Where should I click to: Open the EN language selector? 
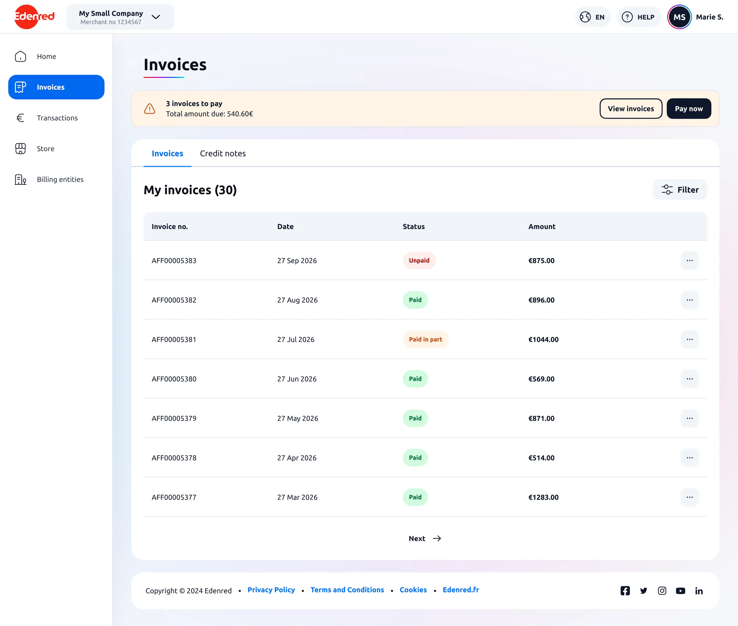click(593, 17)
